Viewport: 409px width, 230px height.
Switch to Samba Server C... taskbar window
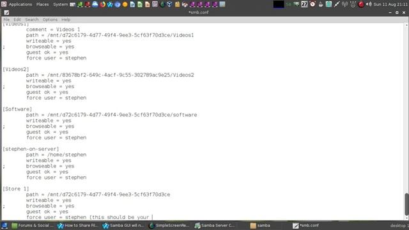click(215, 226)
